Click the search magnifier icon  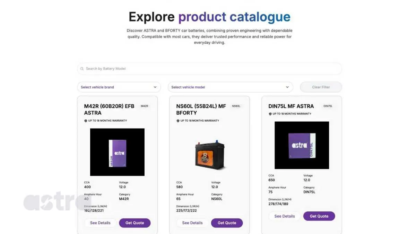pyautogui.click(x=82, y=69)
